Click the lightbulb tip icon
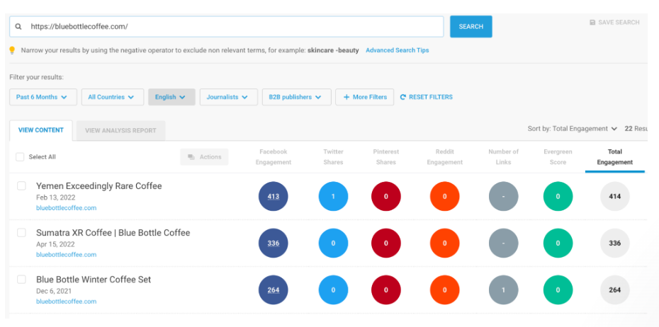The height and width of the screenshot is (327, 659). coord(12,50)
